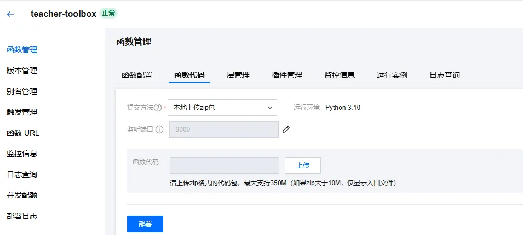Click the zip upload hint text
This screenshot has width=523, height=235.
coord(283,183)
